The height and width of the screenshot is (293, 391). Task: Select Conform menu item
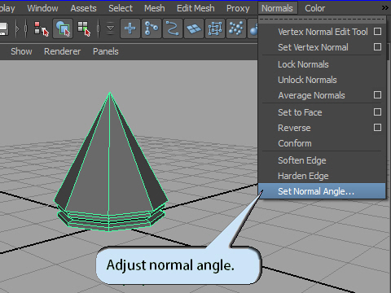[x=295, y=143]
